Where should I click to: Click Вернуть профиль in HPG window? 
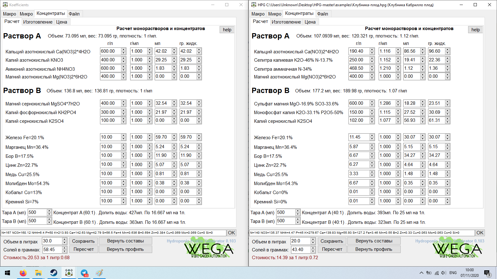point(374,249)
